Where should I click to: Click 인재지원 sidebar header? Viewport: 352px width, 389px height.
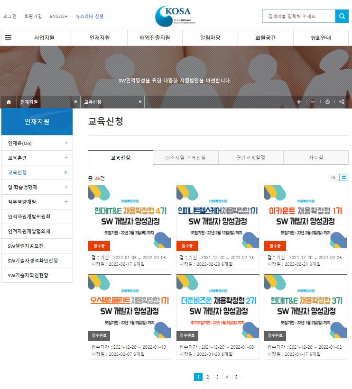coord(37,122)
